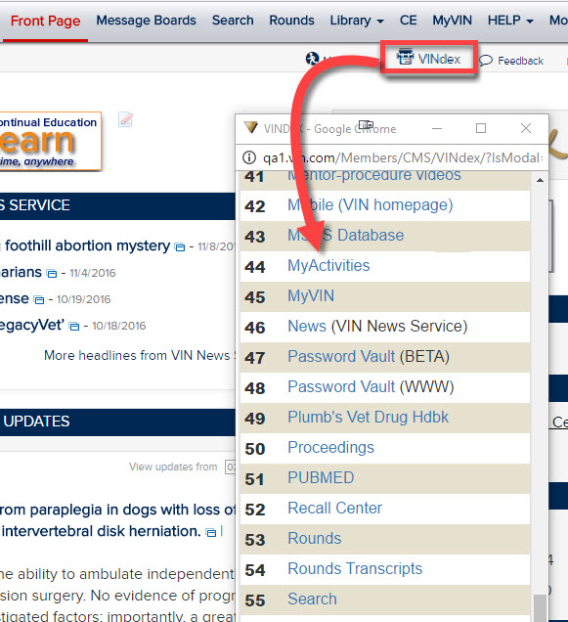This screenshot has height=622, width=568.
Task: Open Plumb's Vet Drug Hdbk link
Action: 368,417
